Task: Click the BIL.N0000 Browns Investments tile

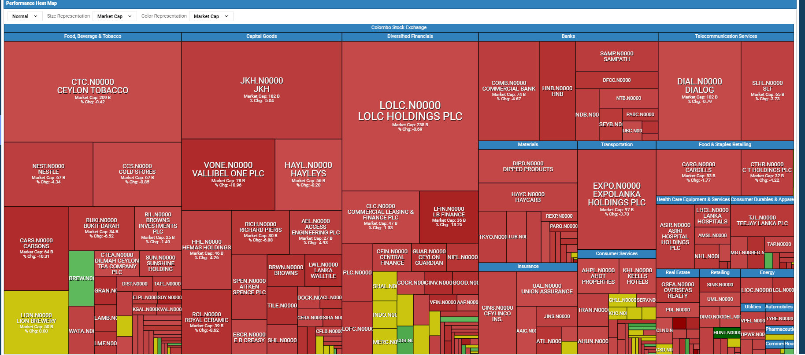Action: (158, 228)
